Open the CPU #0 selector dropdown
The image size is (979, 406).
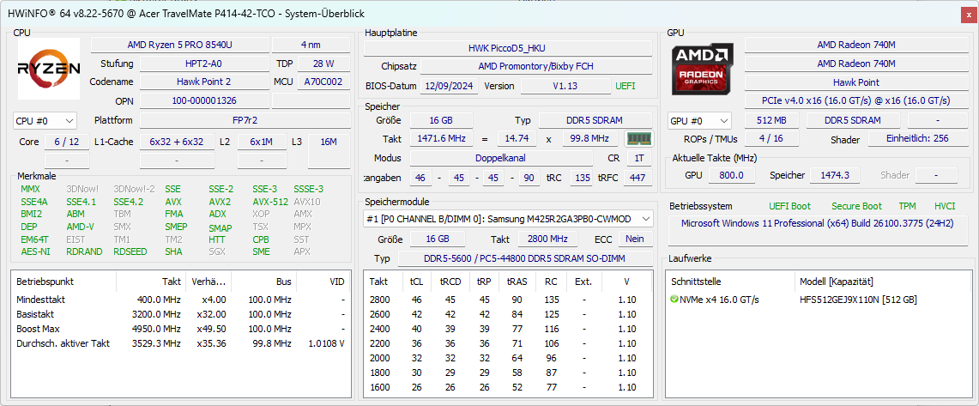45,121
